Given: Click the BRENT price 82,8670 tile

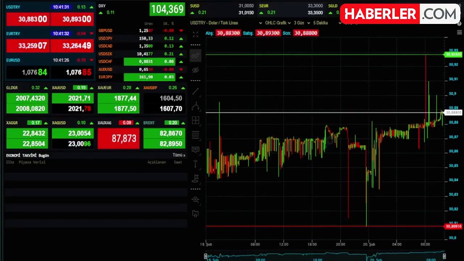Looking at the screenshot, I should pos(164,133).
